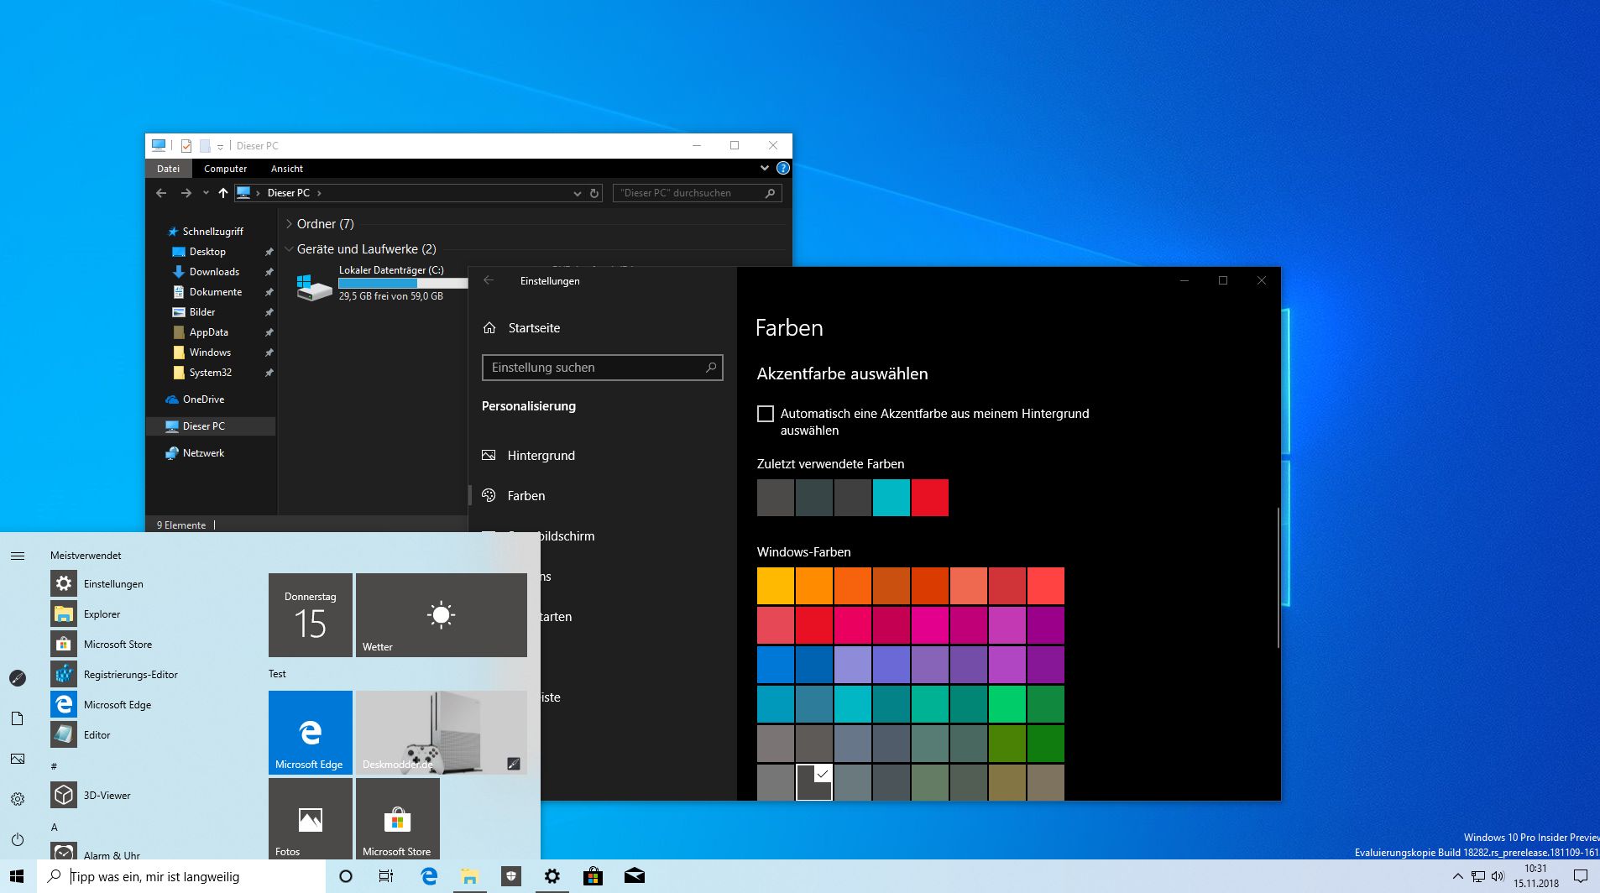Select OneDrive in Explorer navigation pane

[x=203, y=399]
